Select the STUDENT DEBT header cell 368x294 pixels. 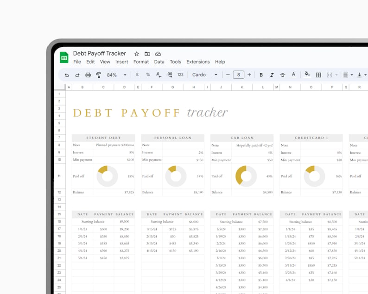tap(103, 138)
